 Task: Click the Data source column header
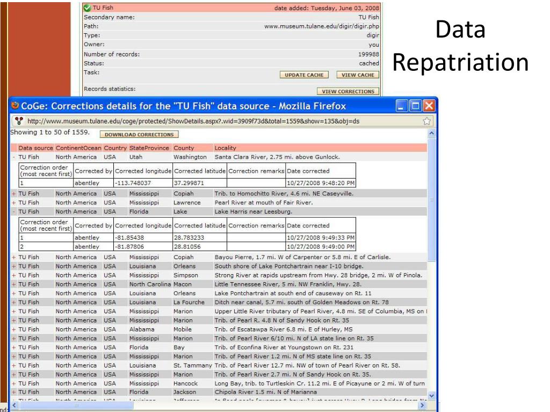(x=36, y=148)
